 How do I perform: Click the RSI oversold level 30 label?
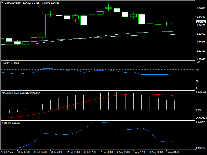[197, 81]
